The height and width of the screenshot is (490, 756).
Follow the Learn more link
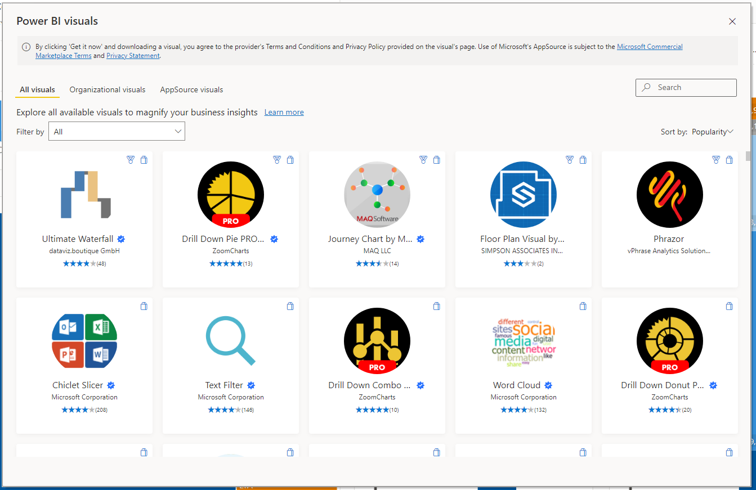[x=284, y=113]
